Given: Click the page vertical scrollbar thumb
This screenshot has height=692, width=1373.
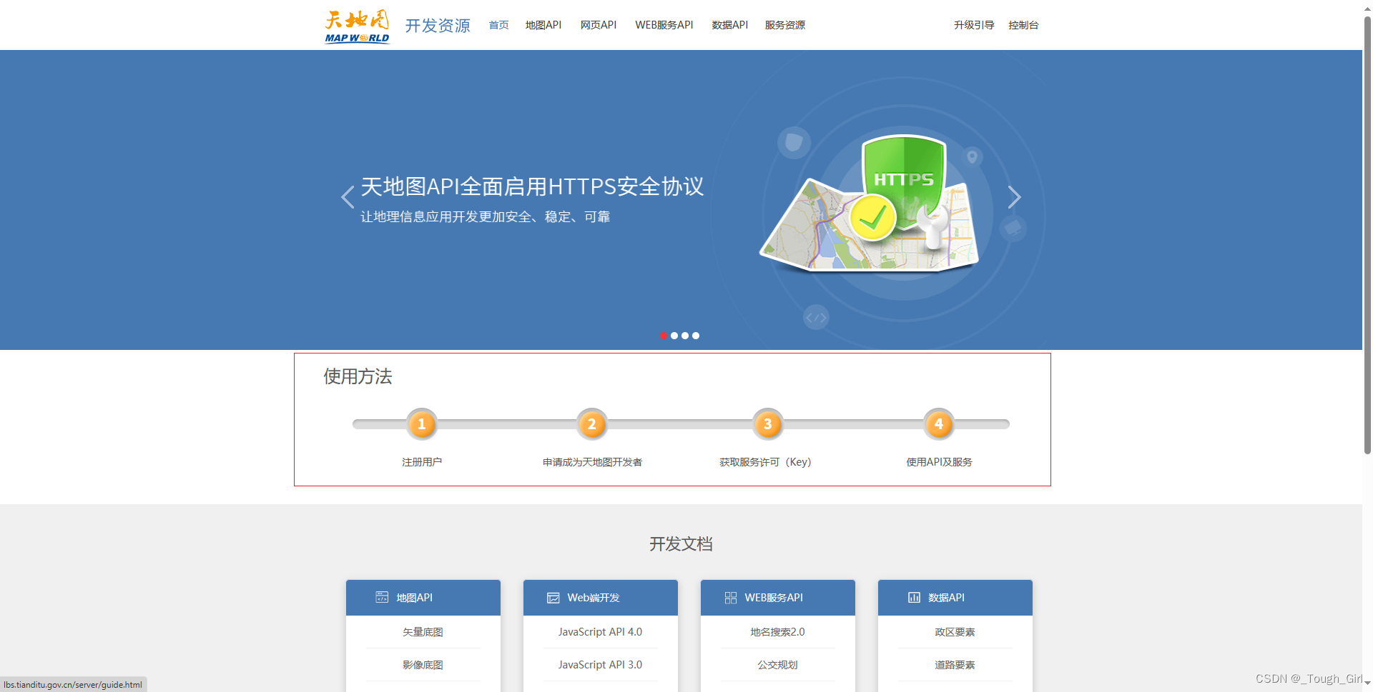Looking at the screenshot, I should pyautogui.click(x=1367, y=234).
